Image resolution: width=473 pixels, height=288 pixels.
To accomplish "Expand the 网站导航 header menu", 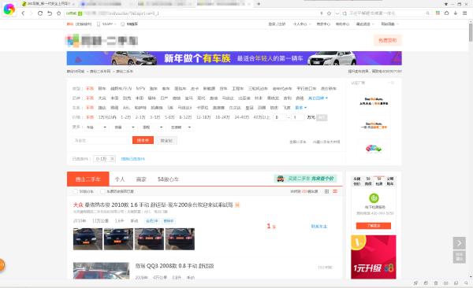I will [389, 24].
